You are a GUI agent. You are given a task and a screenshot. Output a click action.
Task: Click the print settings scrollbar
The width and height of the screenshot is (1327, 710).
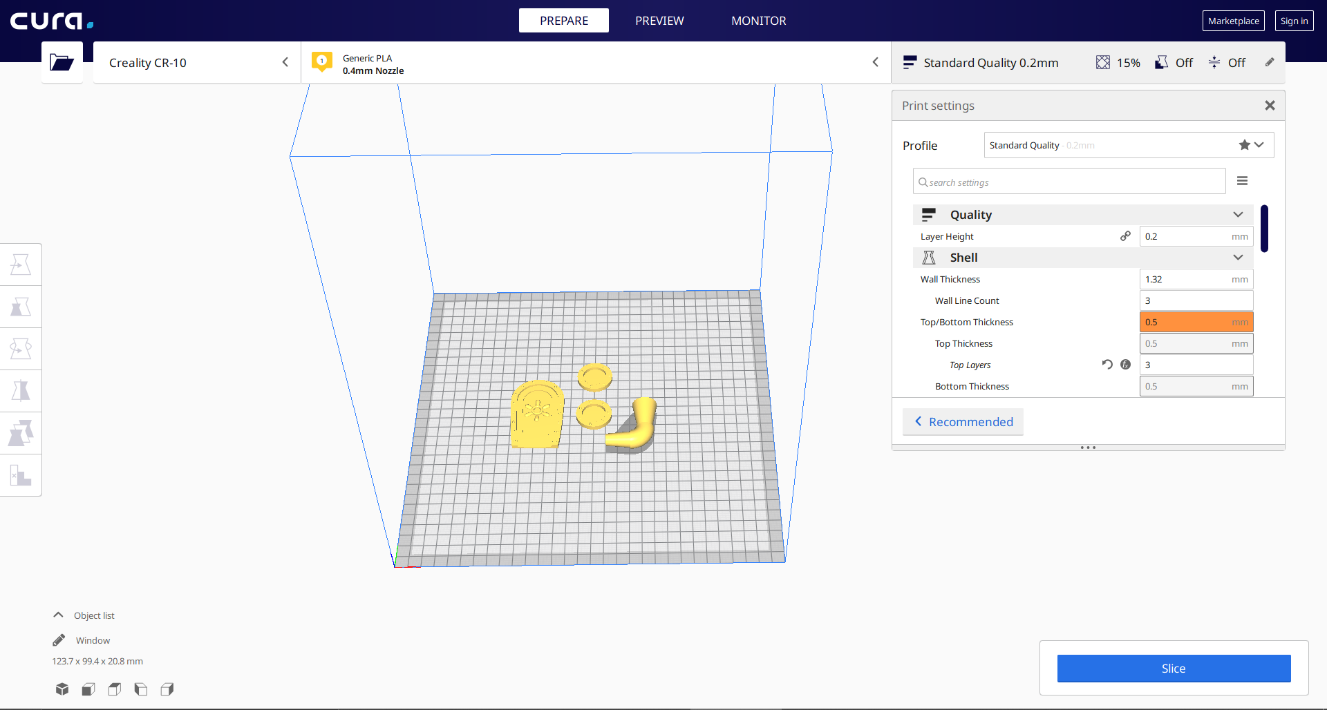[1264, 229]
